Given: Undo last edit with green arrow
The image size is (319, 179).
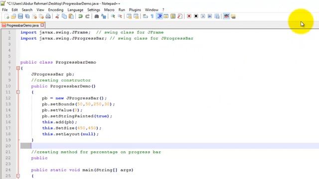Looking at the screenshot, I should click(x=80, y=16).
